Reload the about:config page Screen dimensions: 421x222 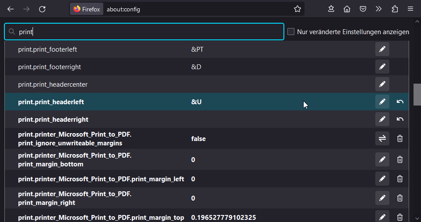click(42, 9)
